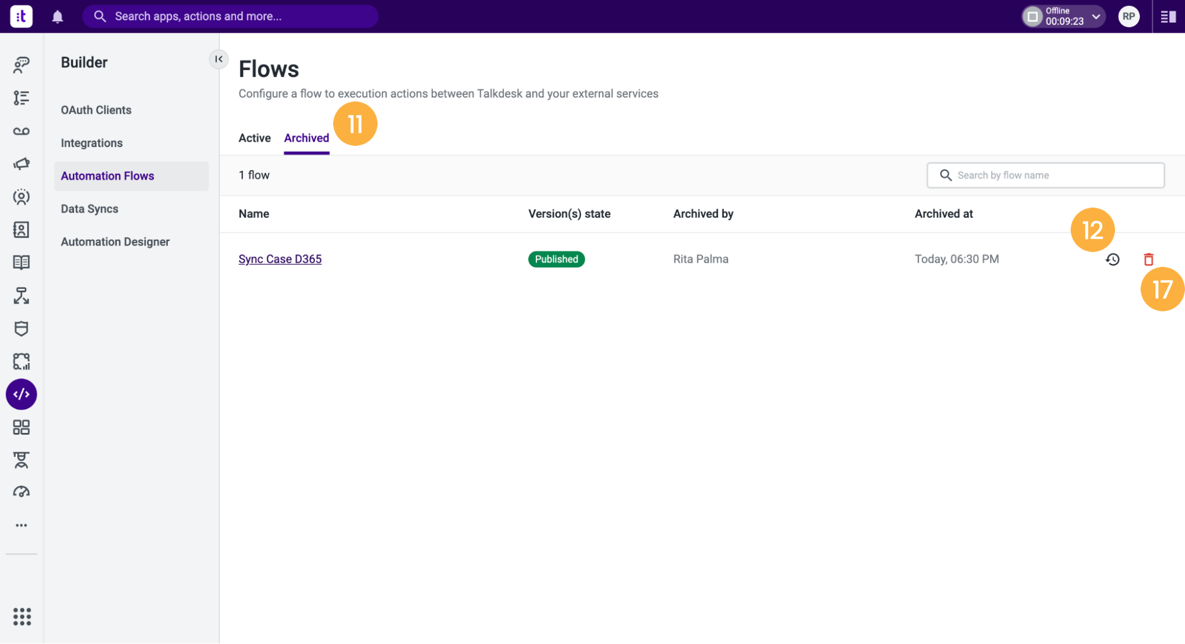This screenshot has width=1185, height=644.
Task: Open the Sync Case D365 link
Action: pyautogui.click(x=280, y=259)
